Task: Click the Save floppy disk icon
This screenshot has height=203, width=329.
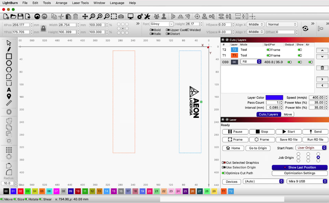Action: pos(20,17)
